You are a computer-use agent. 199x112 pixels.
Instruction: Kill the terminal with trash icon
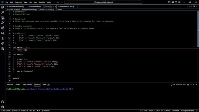[188, 85]
